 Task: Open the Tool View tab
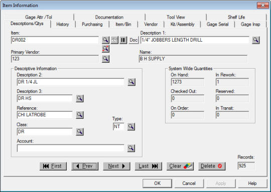[x=176, y=17]
